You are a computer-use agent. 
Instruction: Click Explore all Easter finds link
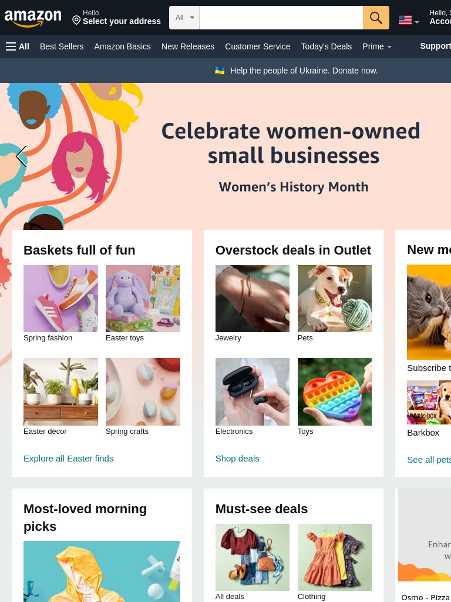click(69, 459)
